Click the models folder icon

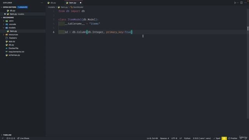(x=7, y=28)
